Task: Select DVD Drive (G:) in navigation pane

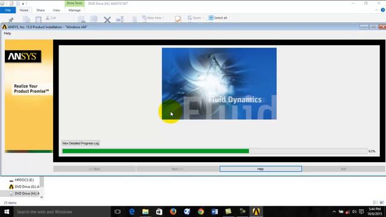Action: [24, 187]
